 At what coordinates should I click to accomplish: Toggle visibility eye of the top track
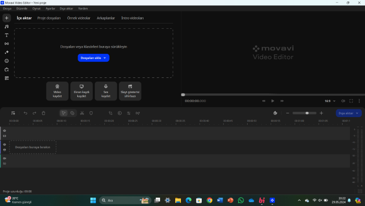click(x=4, y=131)
